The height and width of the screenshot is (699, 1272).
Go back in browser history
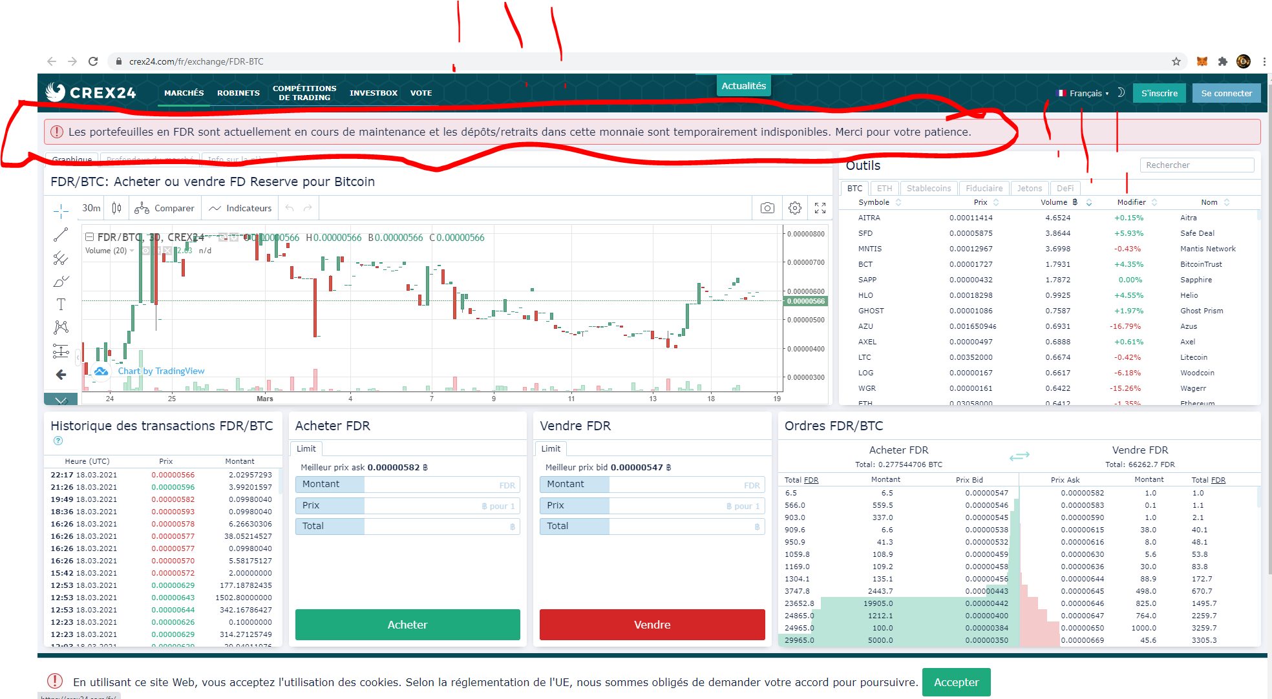click(52, 61)
